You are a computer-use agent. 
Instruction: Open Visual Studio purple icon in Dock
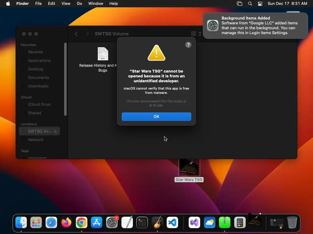(x=194, y=222)
